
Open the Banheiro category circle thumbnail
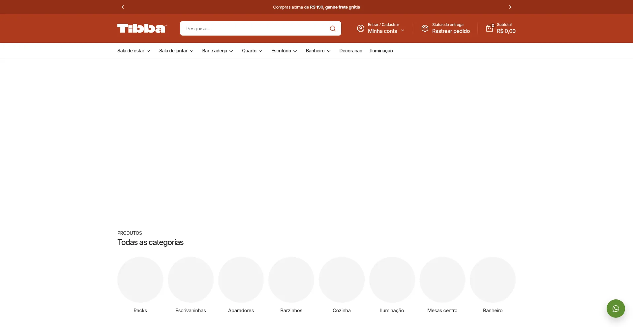coord(493,280)
